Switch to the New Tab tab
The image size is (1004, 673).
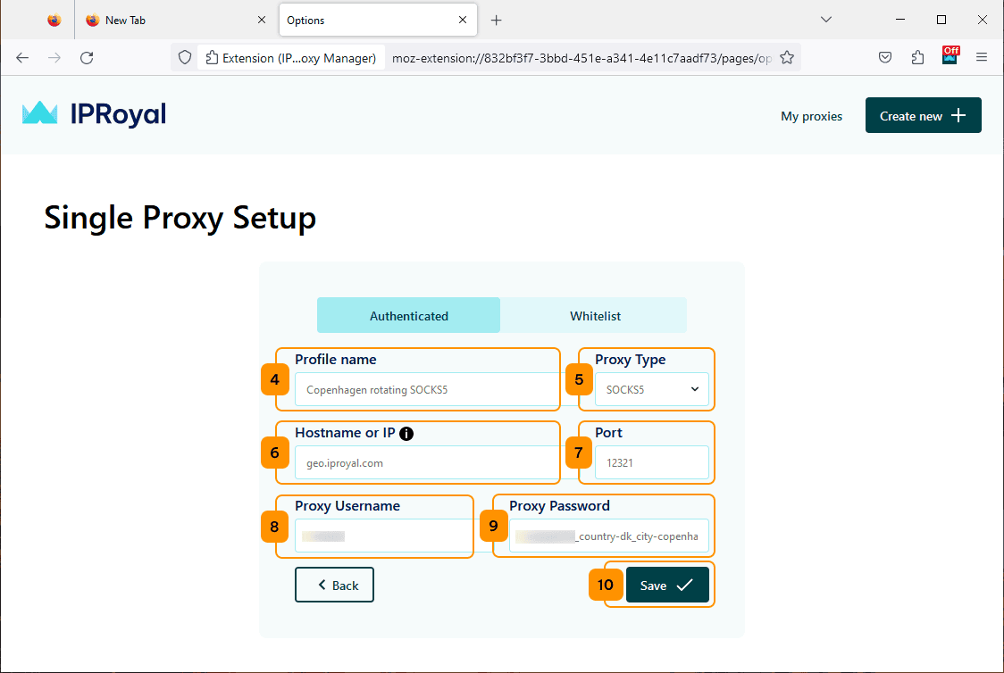coord(174,20)
